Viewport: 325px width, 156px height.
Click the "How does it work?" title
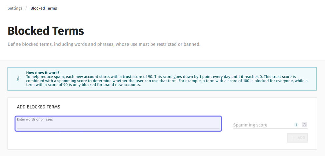[x=43, y=73]
